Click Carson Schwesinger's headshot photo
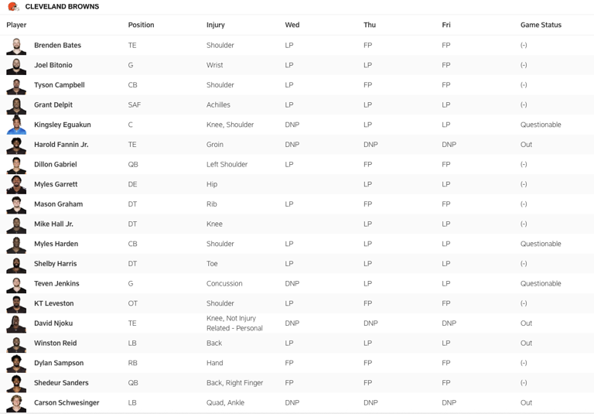 tap(16, 403)
